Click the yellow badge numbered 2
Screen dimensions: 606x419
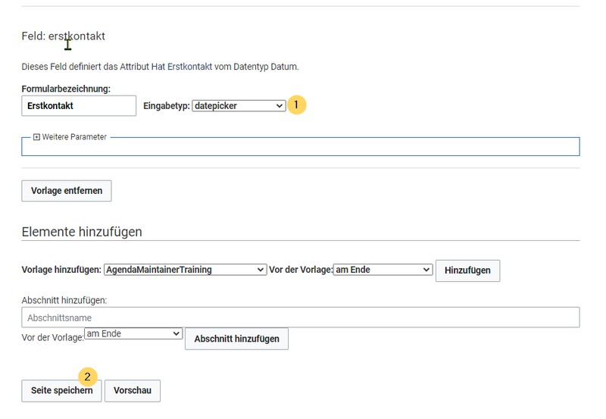click(x=88, y=377)
